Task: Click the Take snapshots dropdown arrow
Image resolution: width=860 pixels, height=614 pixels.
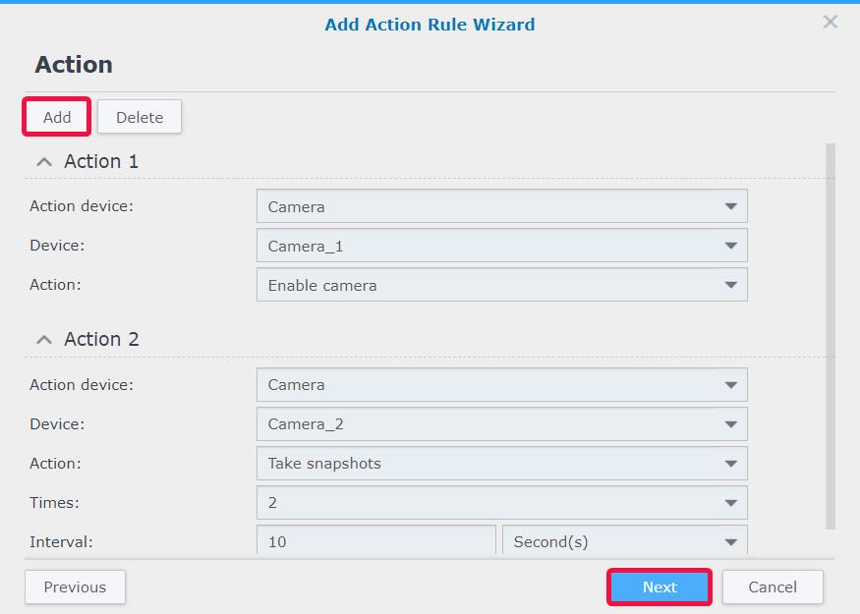Action: point(730,464)
